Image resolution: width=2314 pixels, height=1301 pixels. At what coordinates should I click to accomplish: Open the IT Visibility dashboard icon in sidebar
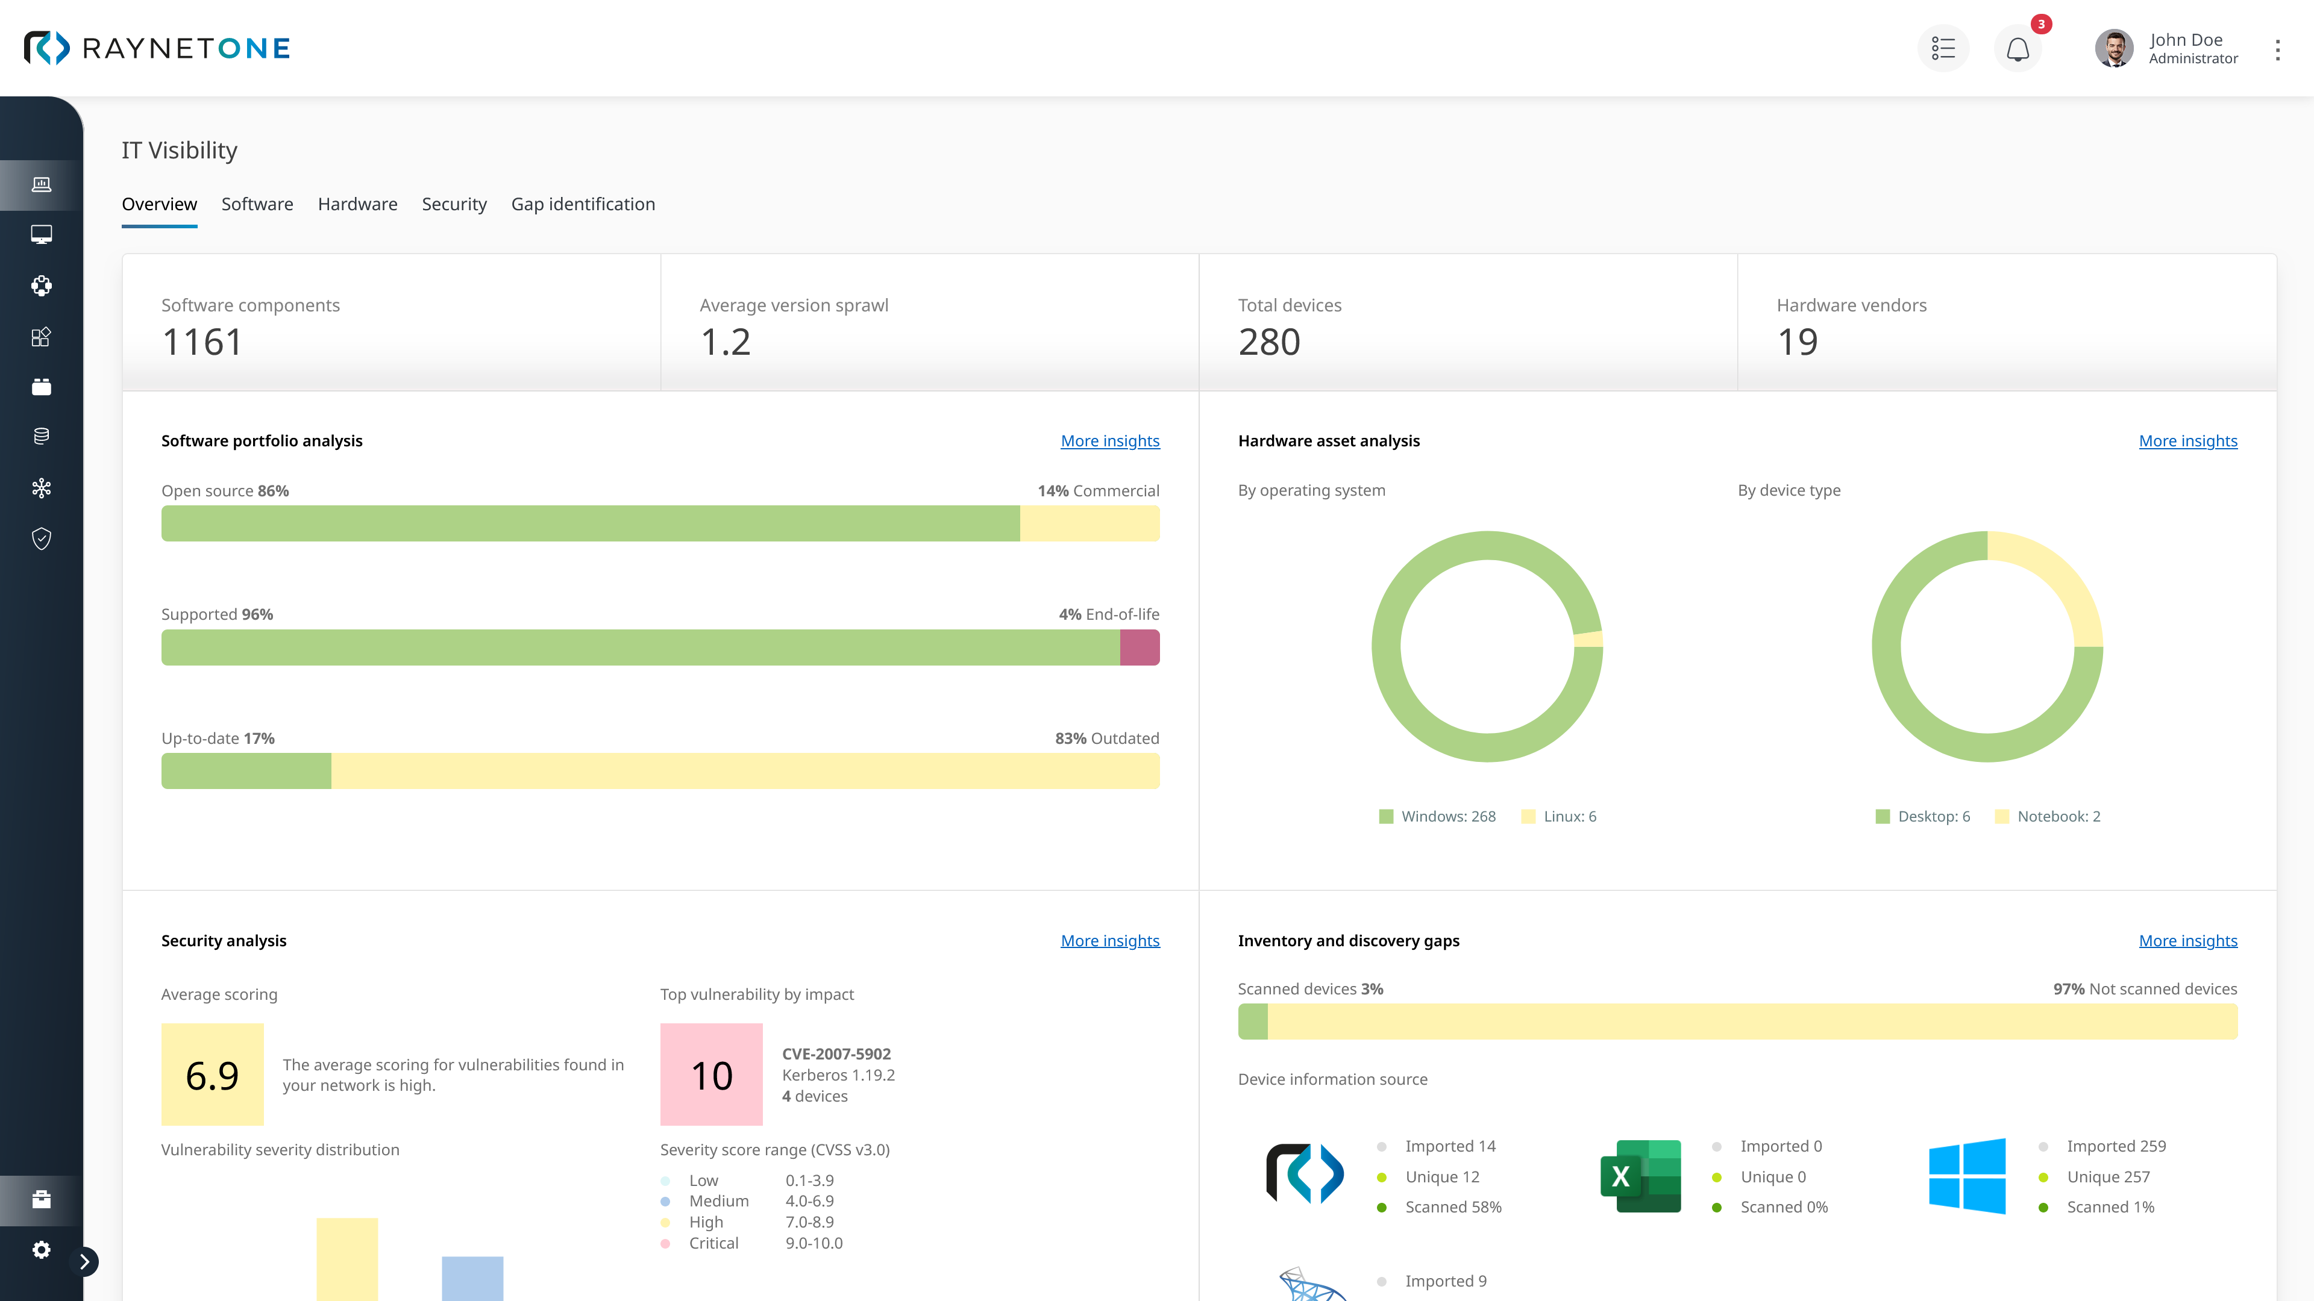(40, 184)
